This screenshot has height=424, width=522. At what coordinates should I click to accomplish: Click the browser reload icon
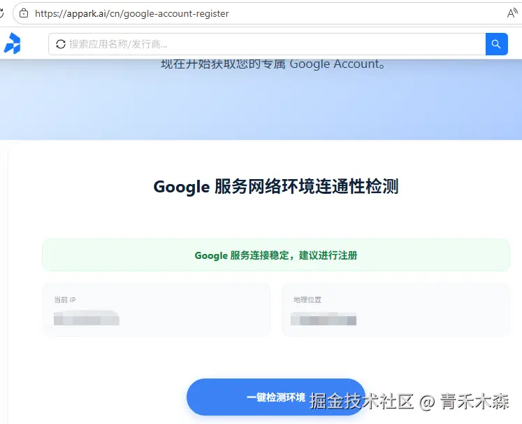(1, 13)
